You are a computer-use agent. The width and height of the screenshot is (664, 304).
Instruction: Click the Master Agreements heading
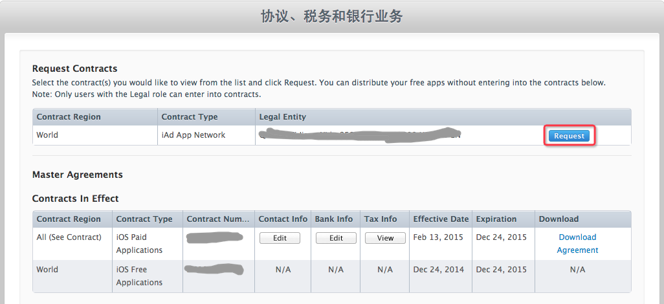pos(78,175)
